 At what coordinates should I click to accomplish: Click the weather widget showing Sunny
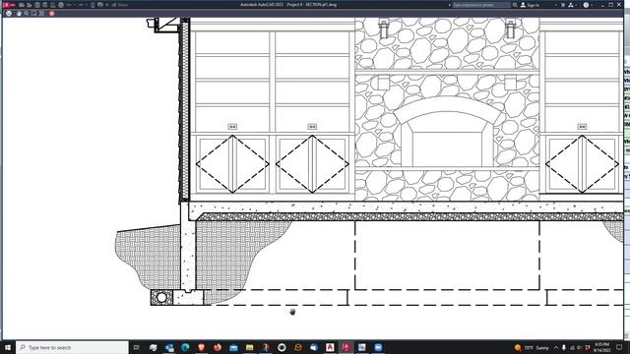(532, 347)
